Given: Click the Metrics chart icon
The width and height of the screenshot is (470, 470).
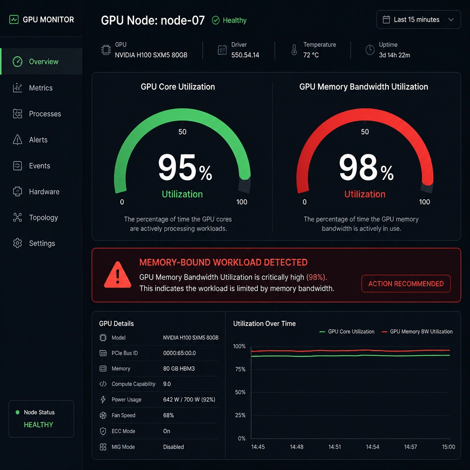Looking at the screenshot, I should [17, 88].
